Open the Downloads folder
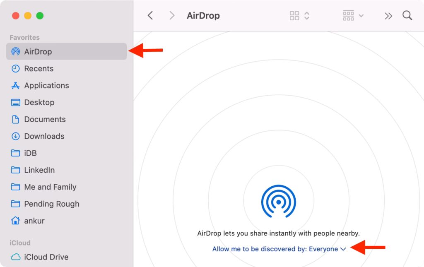This screenshot has width=424, height=267. 44,136
